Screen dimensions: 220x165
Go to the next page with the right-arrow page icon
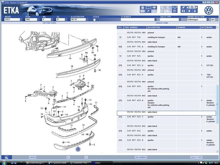point(195,8)
